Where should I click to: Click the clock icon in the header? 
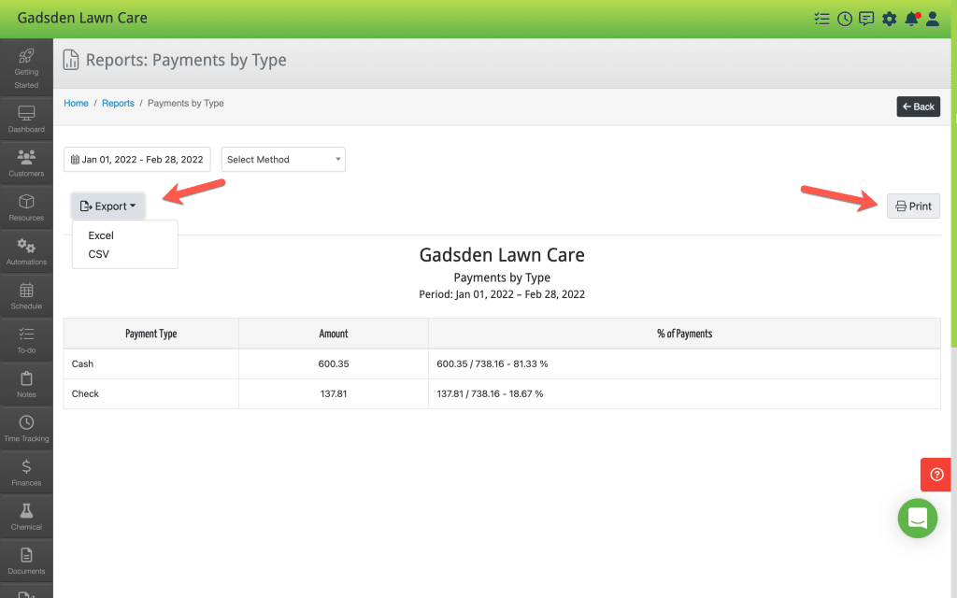tap(844, 19)
